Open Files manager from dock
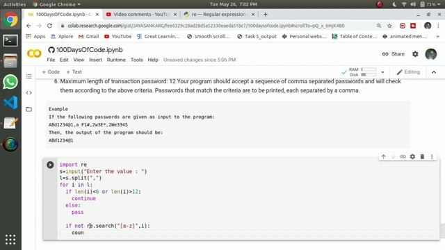This screenshot has width=445, height=250. point(10,61)
